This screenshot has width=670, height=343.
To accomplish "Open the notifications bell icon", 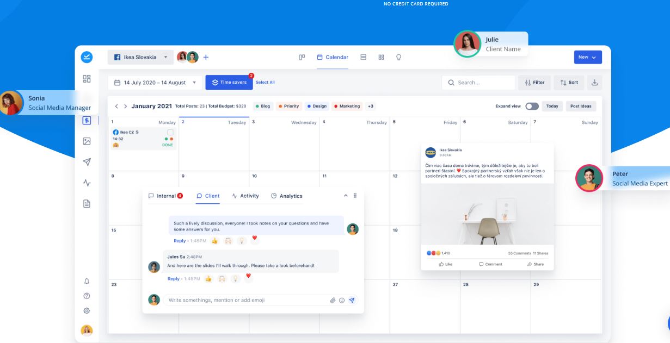I will pyautogui.click(x=87, y=281).
